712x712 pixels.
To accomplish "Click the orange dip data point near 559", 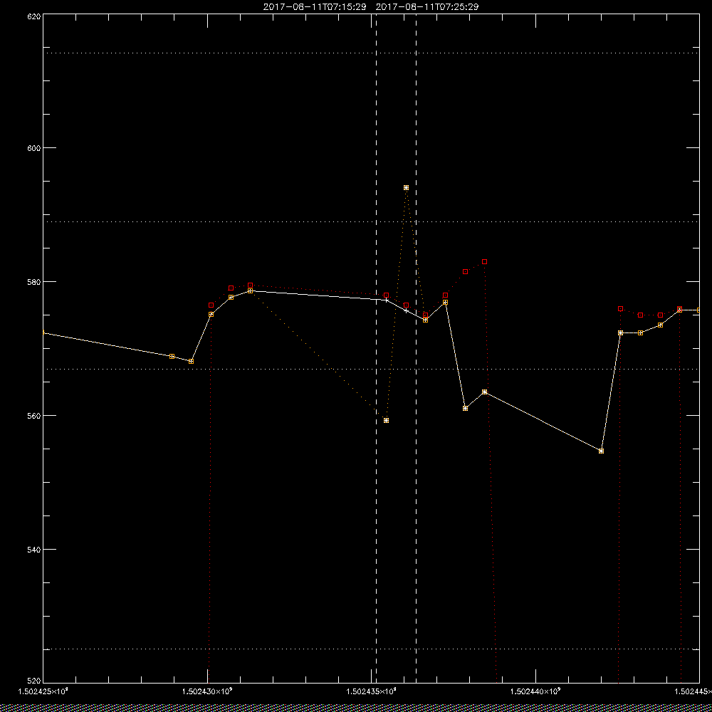I will point(386,421).
